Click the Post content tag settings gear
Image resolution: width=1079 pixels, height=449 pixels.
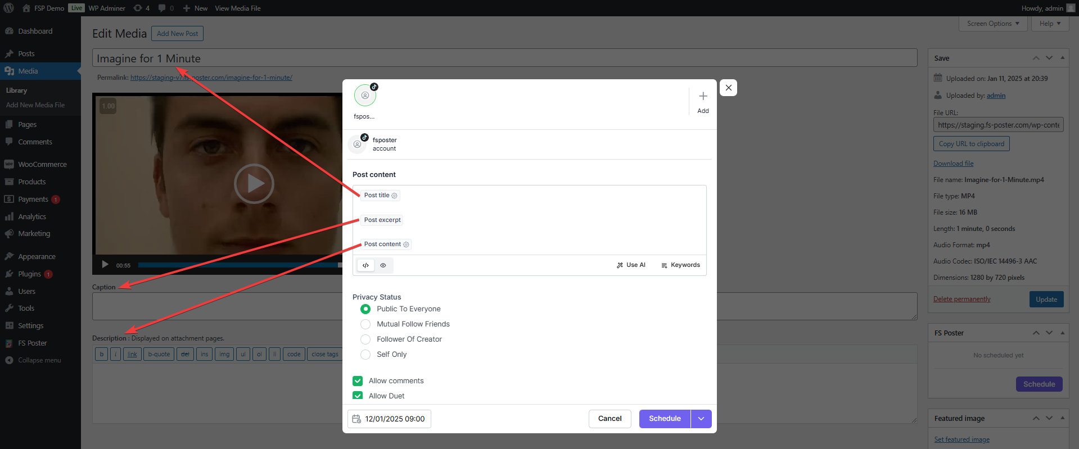point(406,244)
